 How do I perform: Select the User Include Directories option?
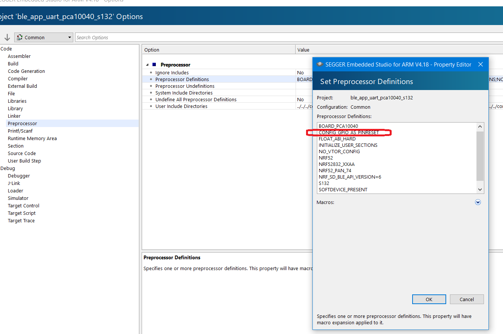pos(181,106)
